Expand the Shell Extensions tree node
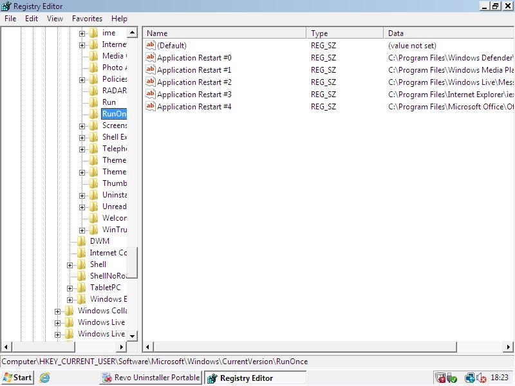Viewport: 515px width, 386px height. pos(82,138)
